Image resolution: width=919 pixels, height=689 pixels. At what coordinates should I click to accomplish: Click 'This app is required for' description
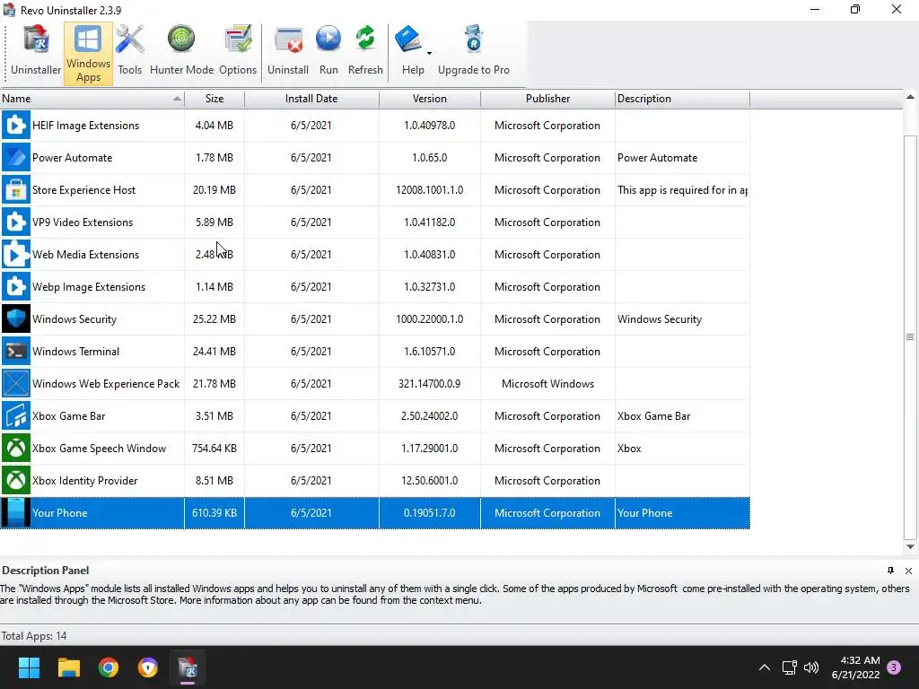tap(682, 190)
